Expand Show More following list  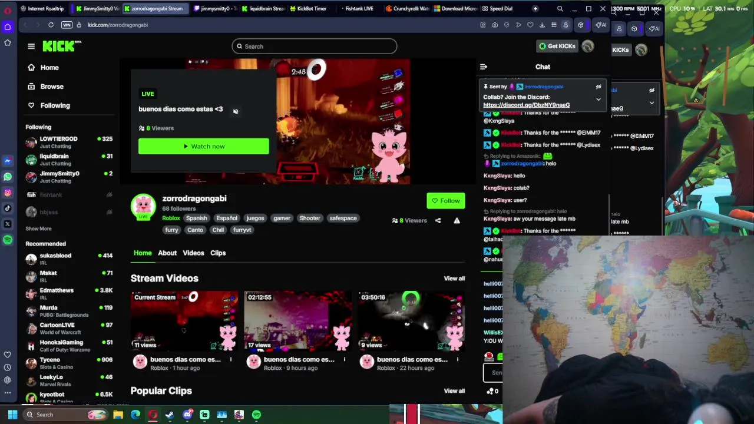pos(38,228)
